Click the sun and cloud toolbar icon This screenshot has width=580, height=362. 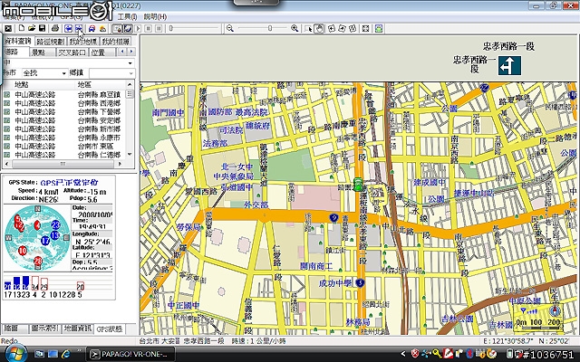pyautogui.click(x=102, y=28)
